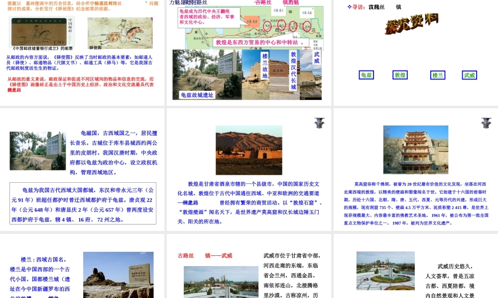The height and width of the screenshot is (298, 498).
Task: Select the paragraph starting 莫高窟俗称千佛洞
Action: [416, 203]
